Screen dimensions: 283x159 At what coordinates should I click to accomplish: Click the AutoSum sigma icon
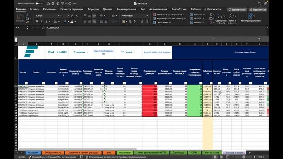click(x=210, y=15)
